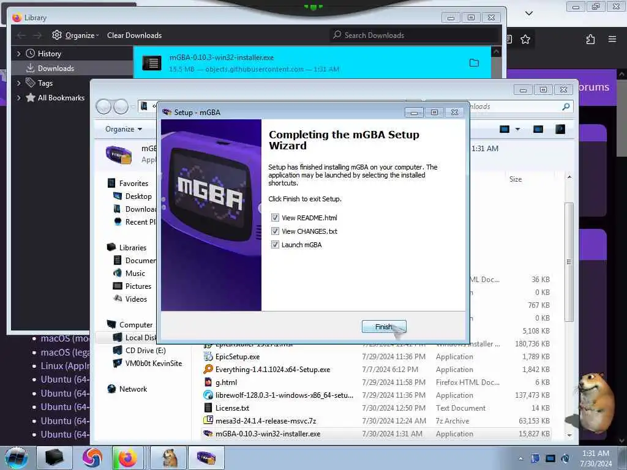Click the Size column header
The height and width of the screenshot is (470, 627).
pyautogui.click(x=516, y=179)
